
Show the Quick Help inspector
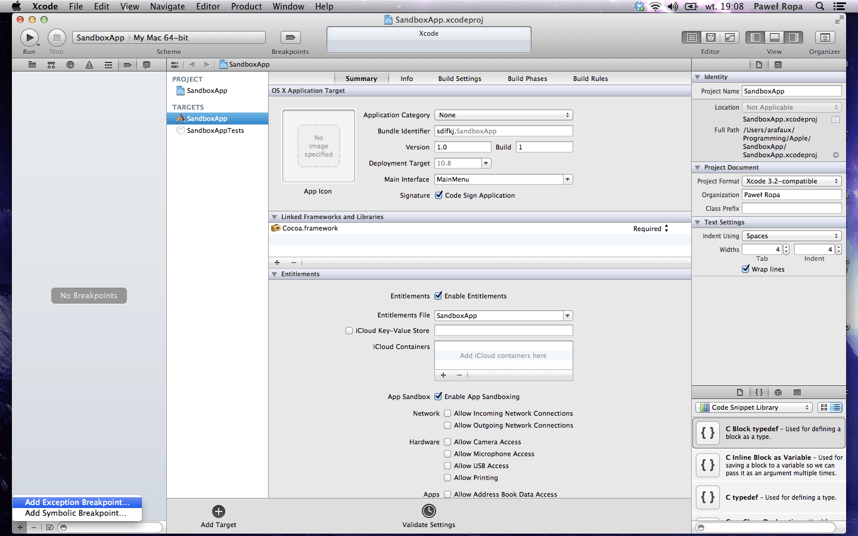click(x=778, y=64)
